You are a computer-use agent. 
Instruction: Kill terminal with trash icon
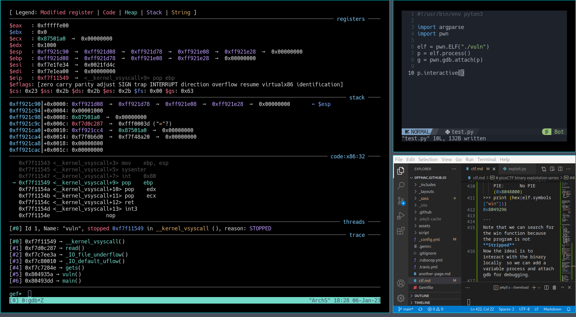coord(554,287)
